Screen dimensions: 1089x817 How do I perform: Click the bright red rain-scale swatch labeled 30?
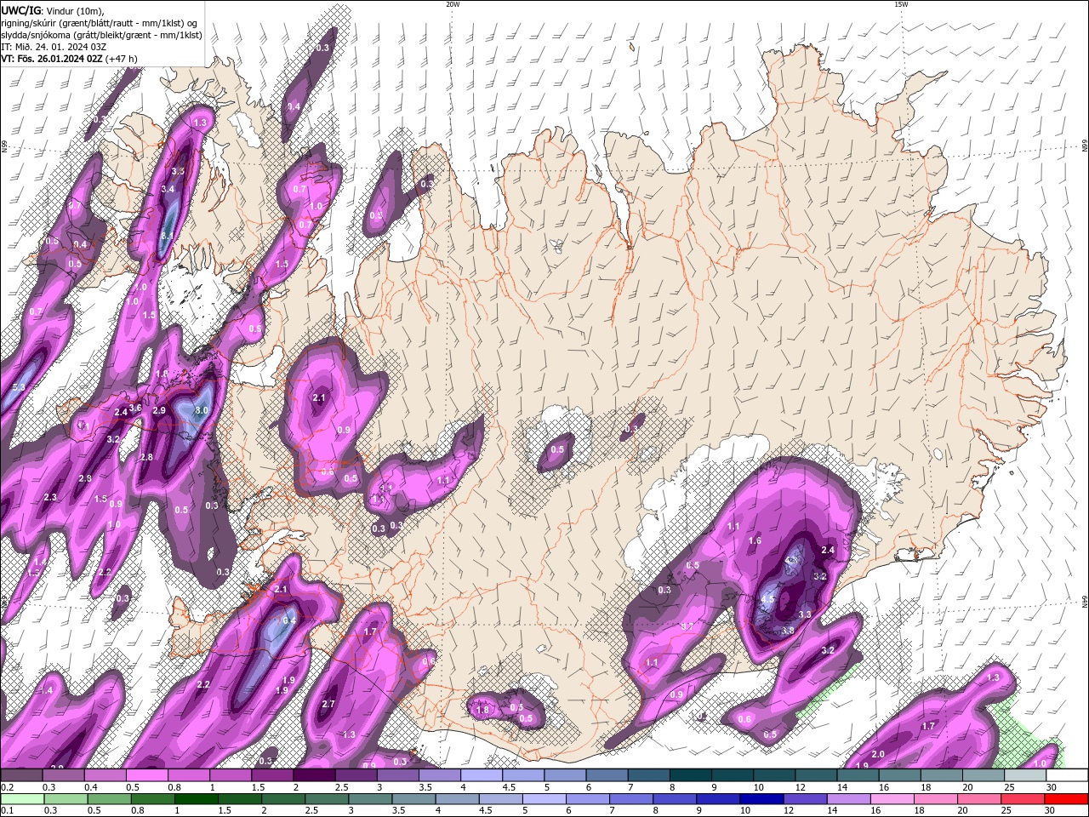coord(1067,799)
